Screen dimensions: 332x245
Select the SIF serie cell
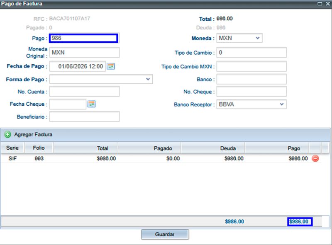click(x=12, y=158)
